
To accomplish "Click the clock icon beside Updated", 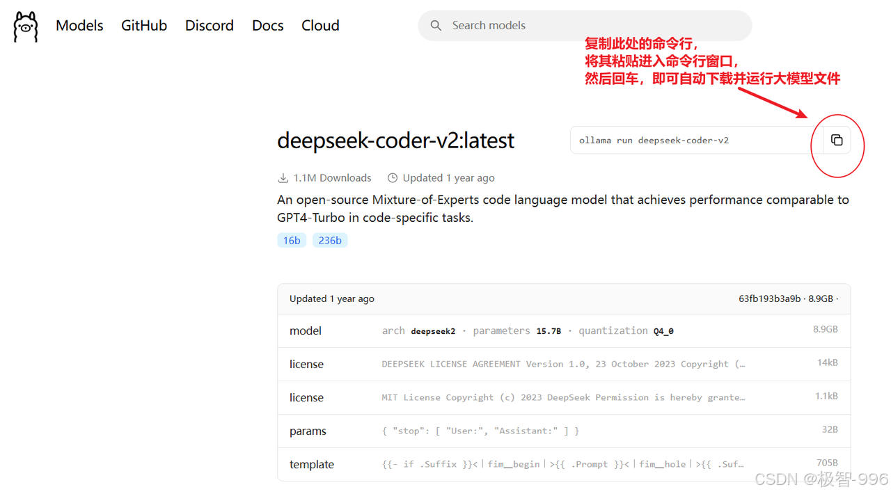I will [x=393, y=178].
